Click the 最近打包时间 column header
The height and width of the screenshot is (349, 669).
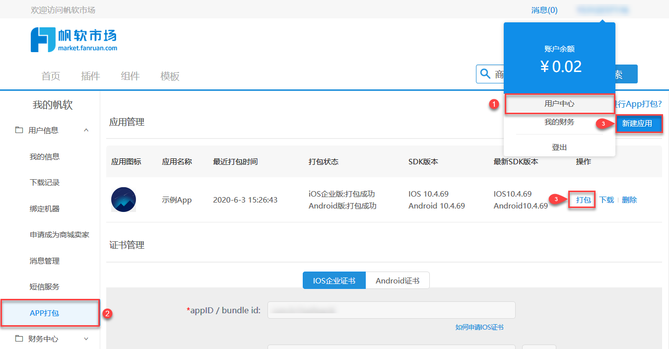click(x=235, y=161)
